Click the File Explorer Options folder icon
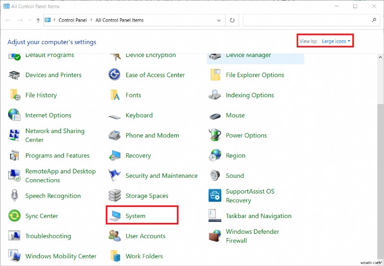Screen dimensions: 384x266 (x=215, y=75)
